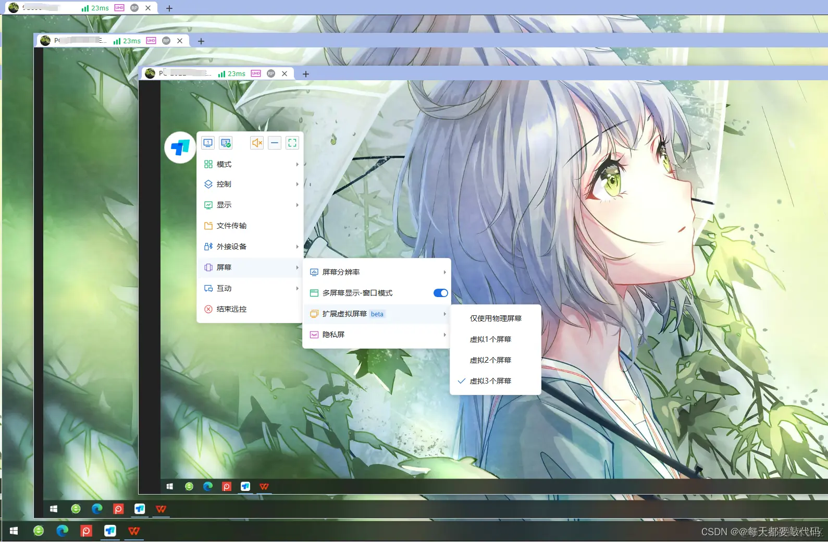Click the 文件传输 folder icon
This screenshot has height=542, width=828.
(208, 226)
